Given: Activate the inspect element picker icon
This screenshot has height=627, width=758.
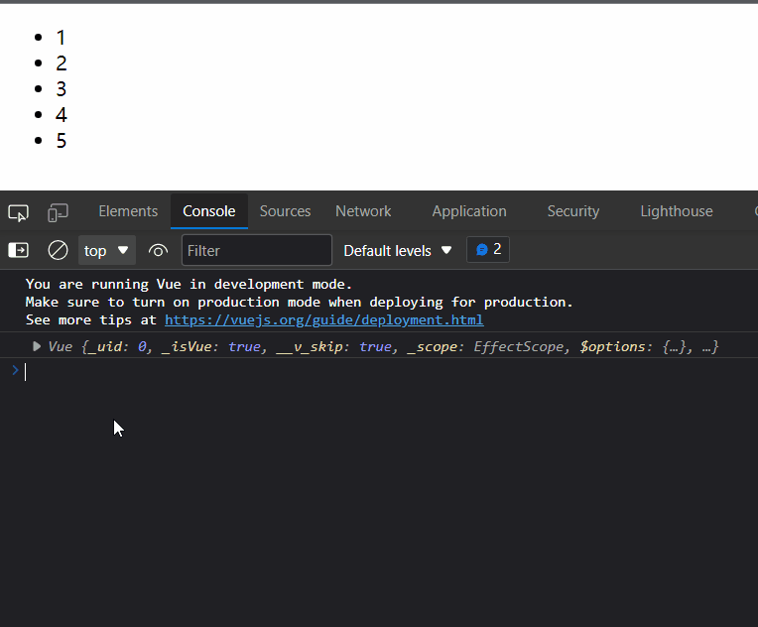Looking at the screenshot, I should tap(18, 212).
